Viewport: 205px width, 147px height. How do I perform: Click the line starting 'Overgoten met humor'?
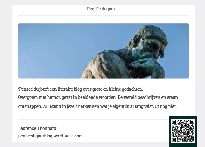click(98, 97)
